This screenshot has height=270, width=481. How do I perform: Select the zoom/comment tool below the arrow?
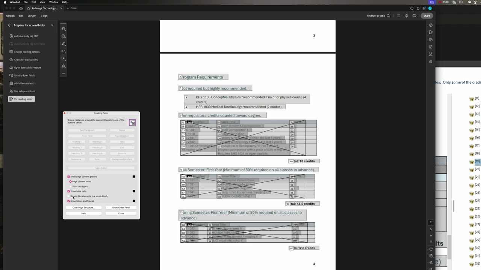pos(64,36)
